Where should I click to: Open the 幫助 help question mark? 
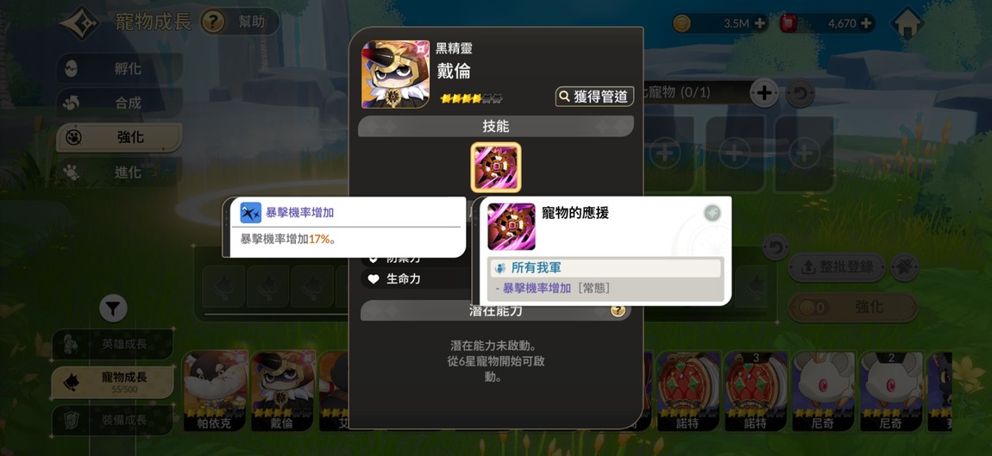click(x=212, y=22)
